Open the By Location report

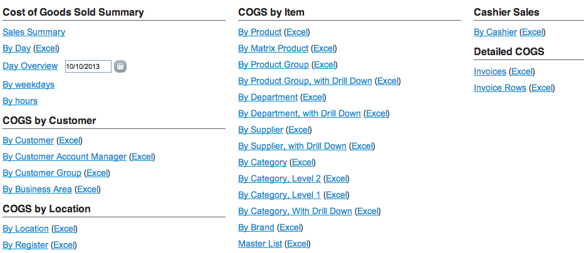click(x=26, y=229)
